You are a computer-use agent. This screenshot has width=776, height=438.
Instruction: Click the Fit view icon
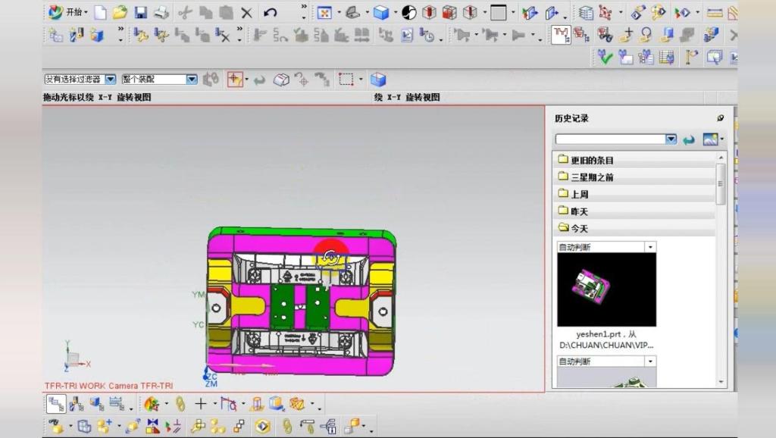coord(324,12)
